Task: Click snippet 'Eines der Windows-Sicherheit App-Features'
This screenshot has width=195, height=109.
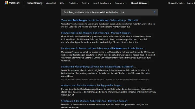Action: [106, 39]
